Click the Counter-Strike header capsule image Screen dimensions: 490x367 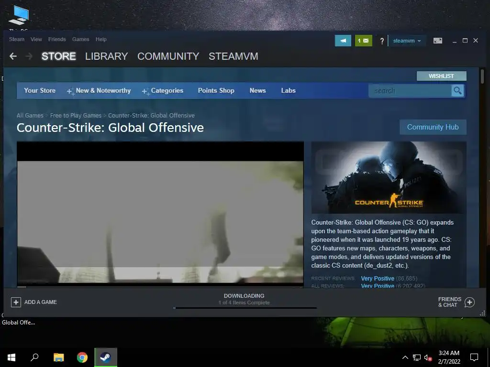pos(389,177)
